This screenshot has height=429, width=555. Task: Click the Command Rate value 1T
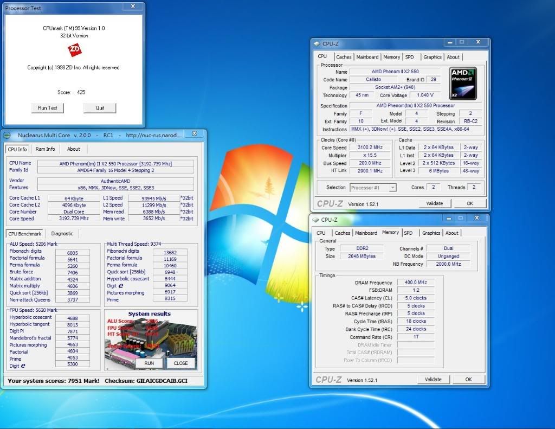click(x=416, y=337)
